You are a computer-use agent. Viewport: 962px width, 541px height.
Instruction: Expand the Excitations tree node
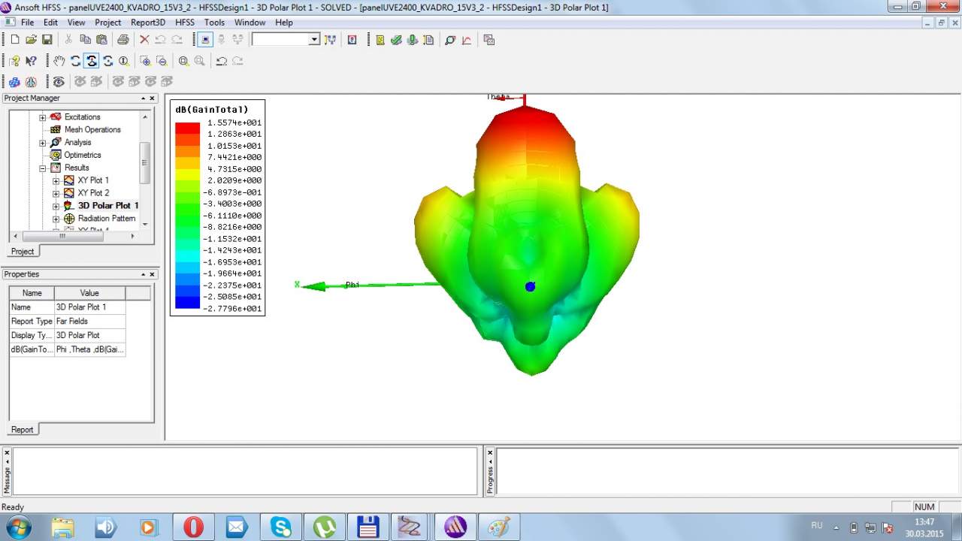point(43,117)
